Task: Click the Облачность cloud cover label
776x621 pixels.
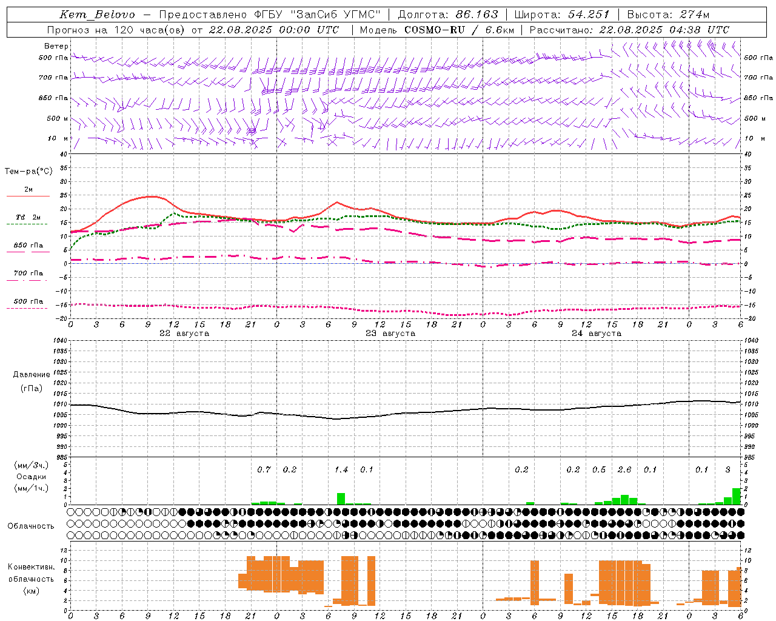Action: pyautogui.click(x=31, y=526)
